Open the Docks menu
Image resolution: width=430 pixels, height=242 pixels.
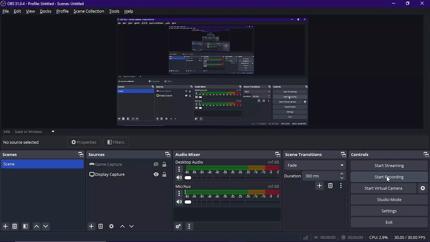(46, 11)
